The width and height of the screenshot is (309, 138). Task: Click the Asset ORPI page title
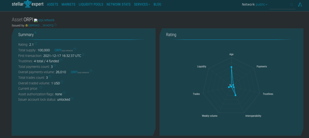pyautogui.click(x=22, y=20)
